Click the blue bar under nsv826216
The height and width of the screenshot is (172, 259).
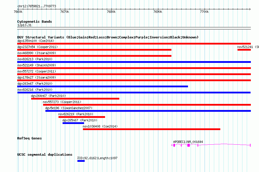click(x=134, y=93)
